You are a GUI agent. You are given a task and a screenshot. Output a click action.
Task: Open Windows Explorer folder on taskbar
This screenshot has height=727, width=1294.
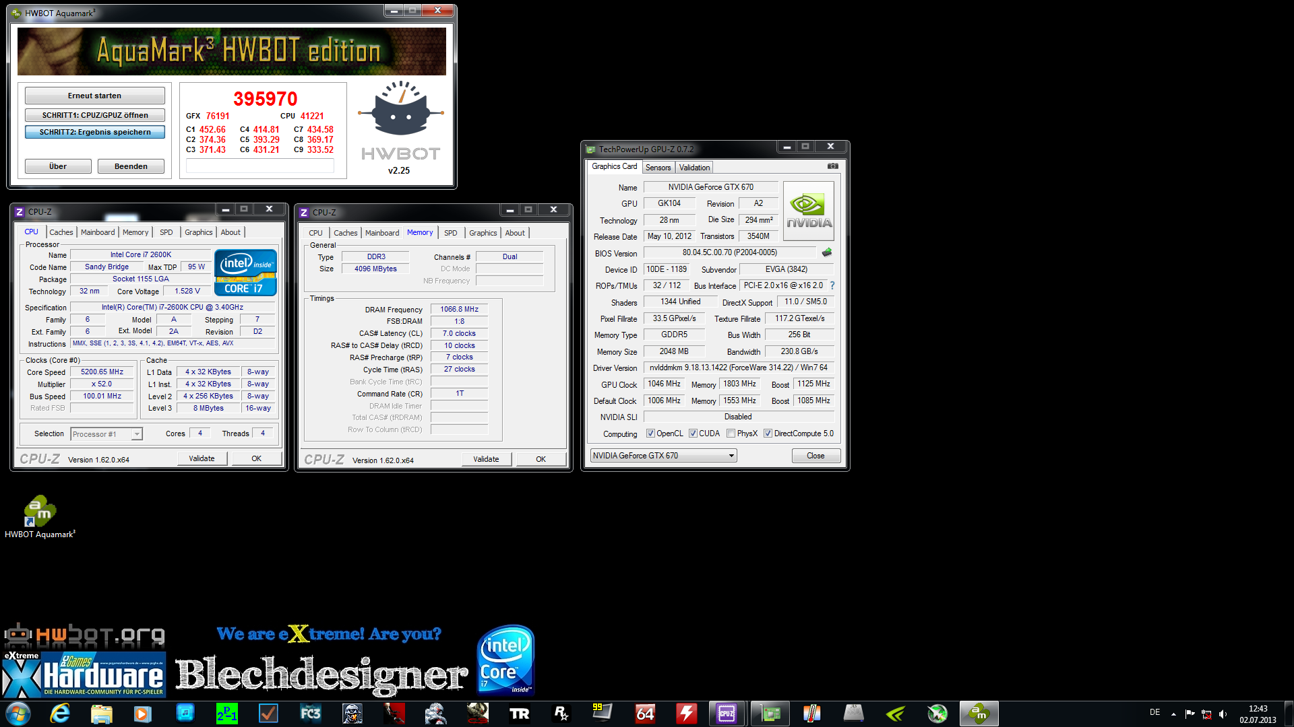point(101,714)
